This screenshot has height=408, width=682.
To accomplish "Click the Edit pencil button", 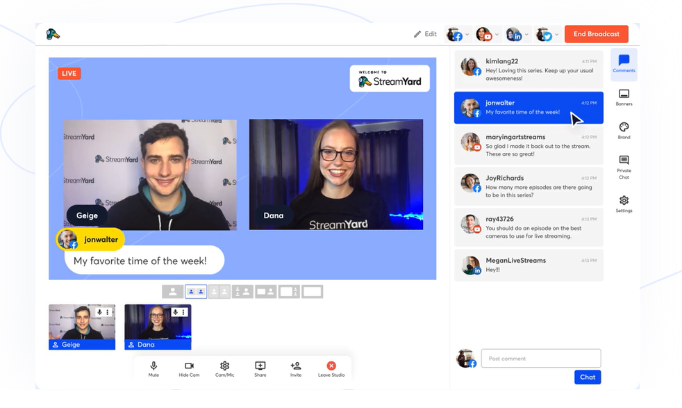I will [x=425, y=34].
